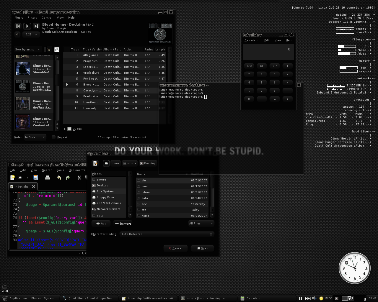Go to Desktop path button
The height and width of the screenshot is (302, 378).
click(148, 163)
